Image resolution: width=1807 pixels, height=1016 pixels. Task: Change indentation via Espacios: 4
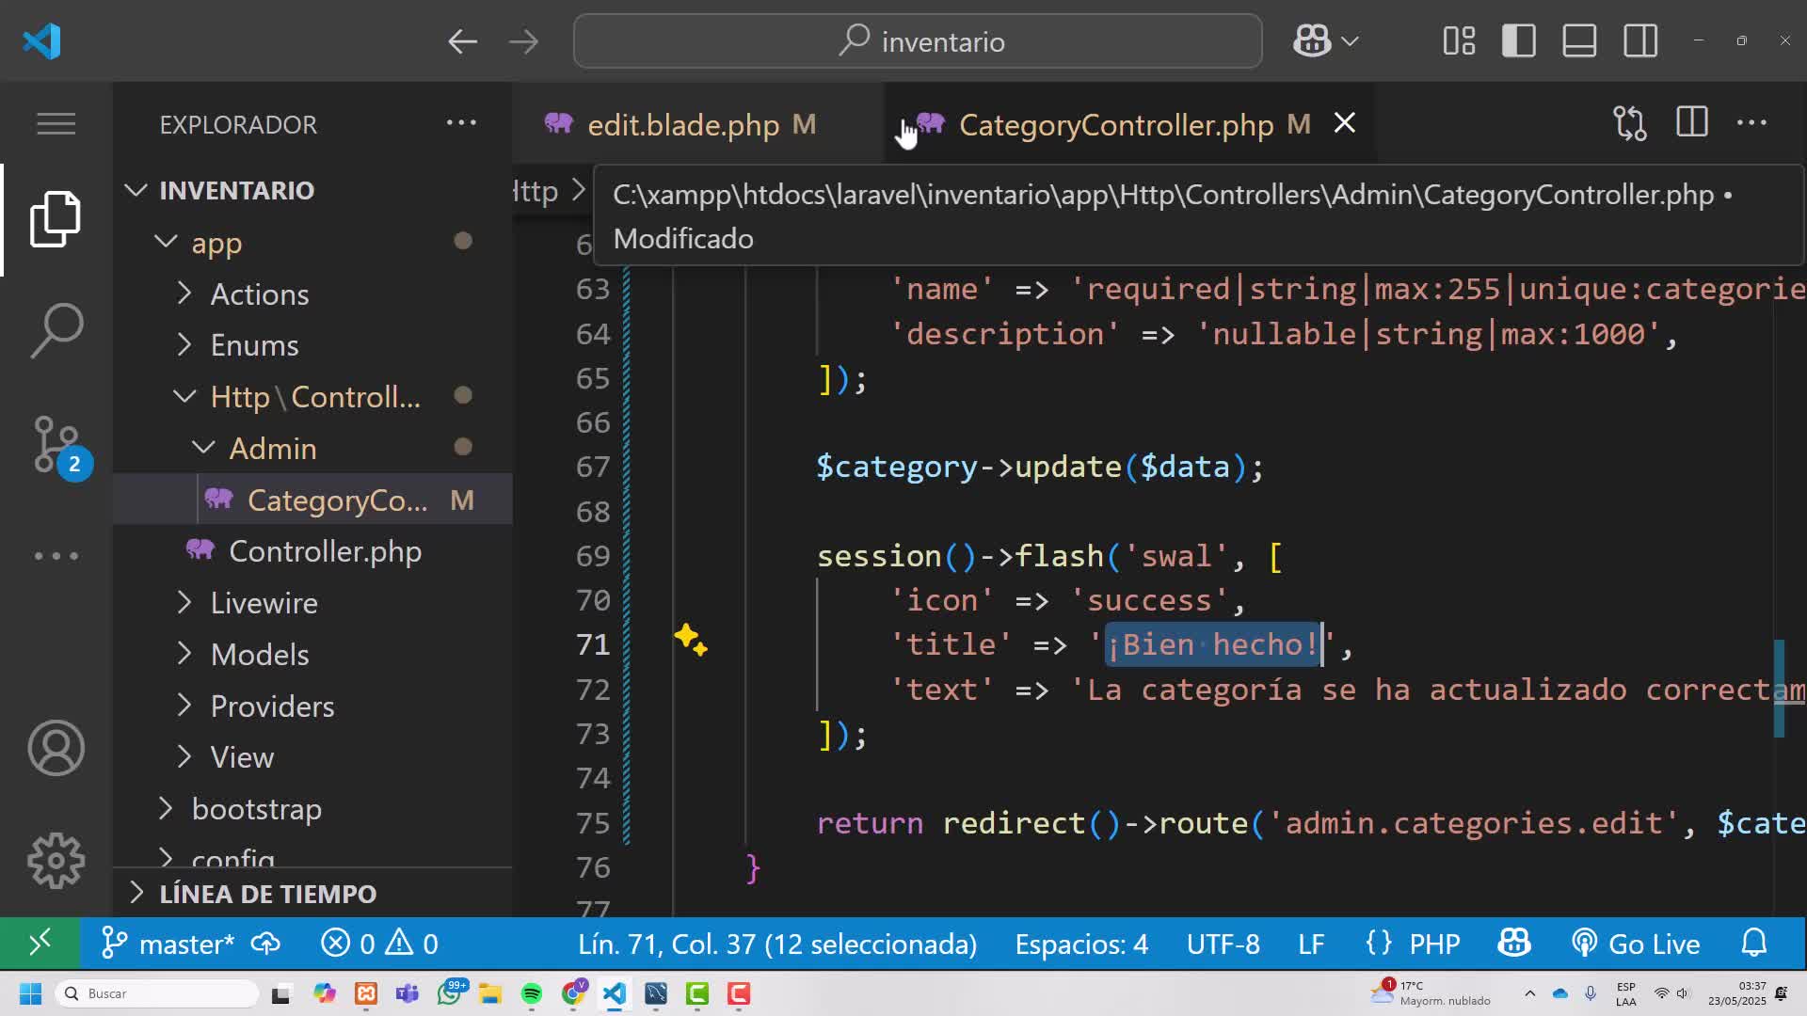[x=1081, y=944]
